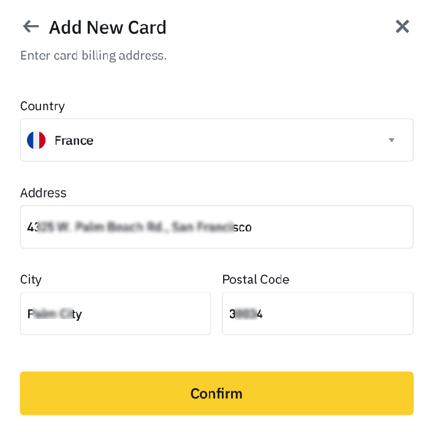
Task: Click the Country field label
Action: [42, 106]
